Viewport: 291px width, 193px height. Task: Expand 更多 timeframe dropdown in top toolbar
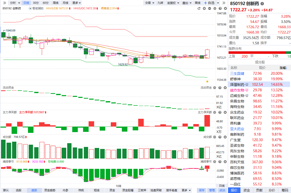click(77, 3)
